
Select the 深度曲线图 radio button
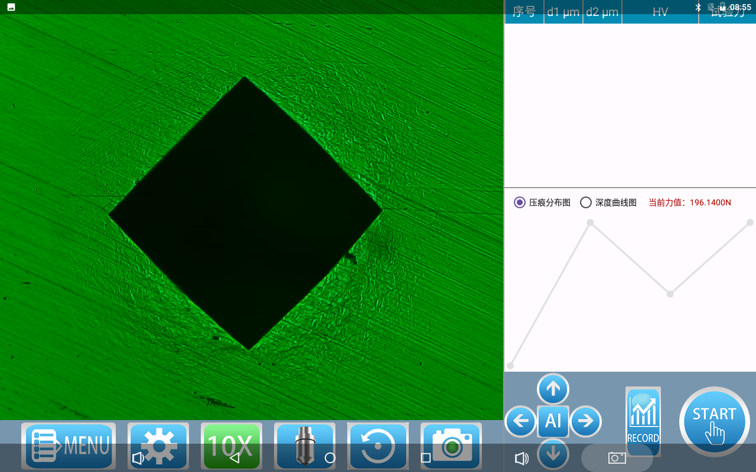(586, 202)
